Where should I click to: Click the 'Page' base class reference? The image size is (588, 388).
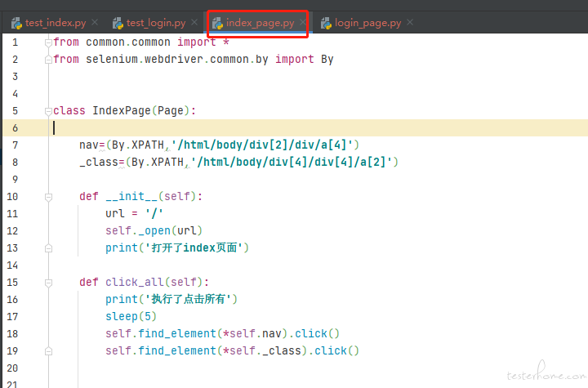170,111
